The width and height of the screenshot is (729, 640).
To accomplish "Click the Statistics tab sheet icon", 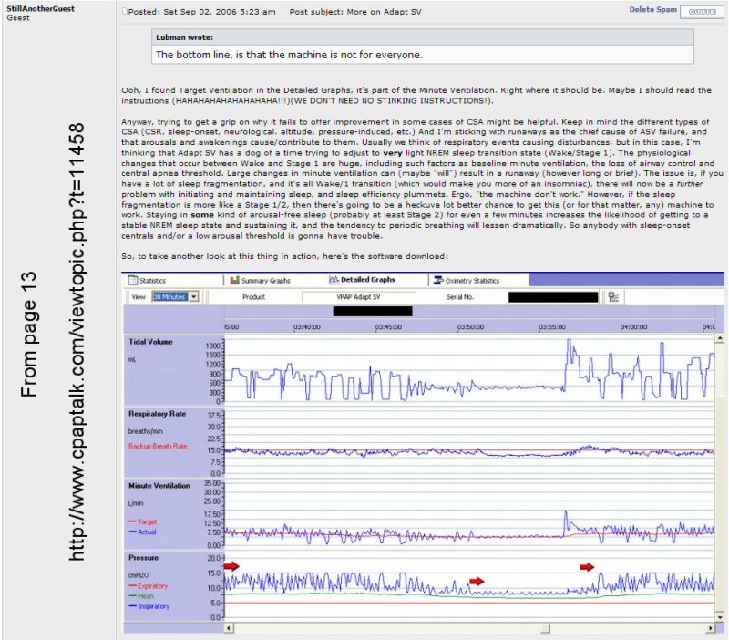I will [133, 280].
